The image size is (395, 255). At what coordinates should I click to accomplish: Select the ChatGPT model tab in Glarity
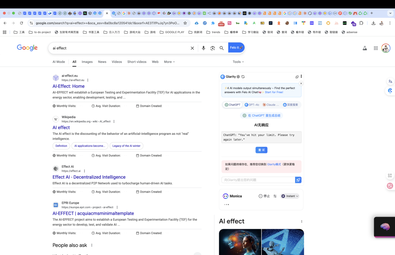pos(232,105)
